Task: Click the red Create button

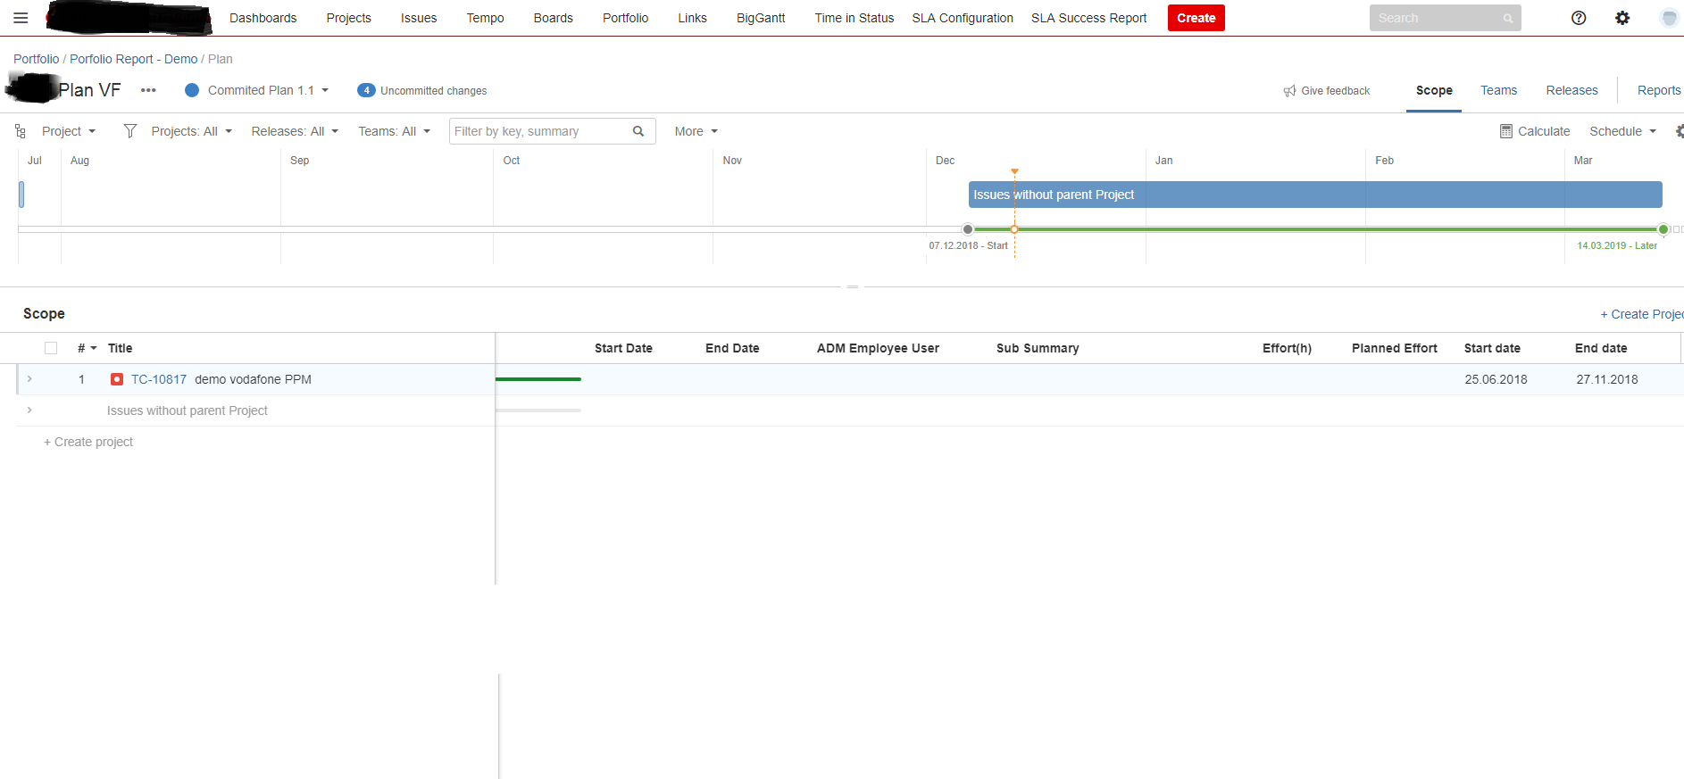Action: [x=1196, y=18]
